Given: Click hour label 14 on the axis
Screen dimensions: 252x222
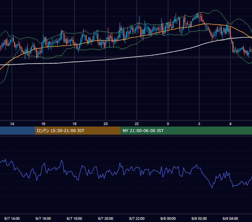Looking at the screenshot, I should pos(12,124).
